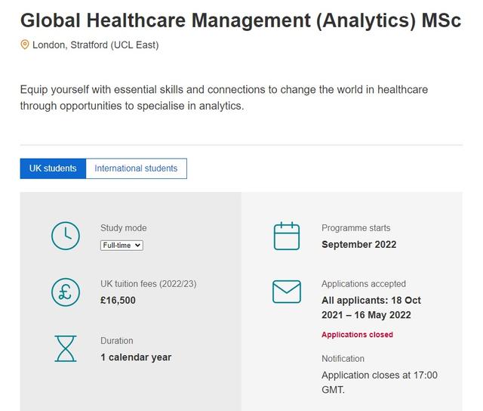Click the September 2022 start date

[359, 245]
